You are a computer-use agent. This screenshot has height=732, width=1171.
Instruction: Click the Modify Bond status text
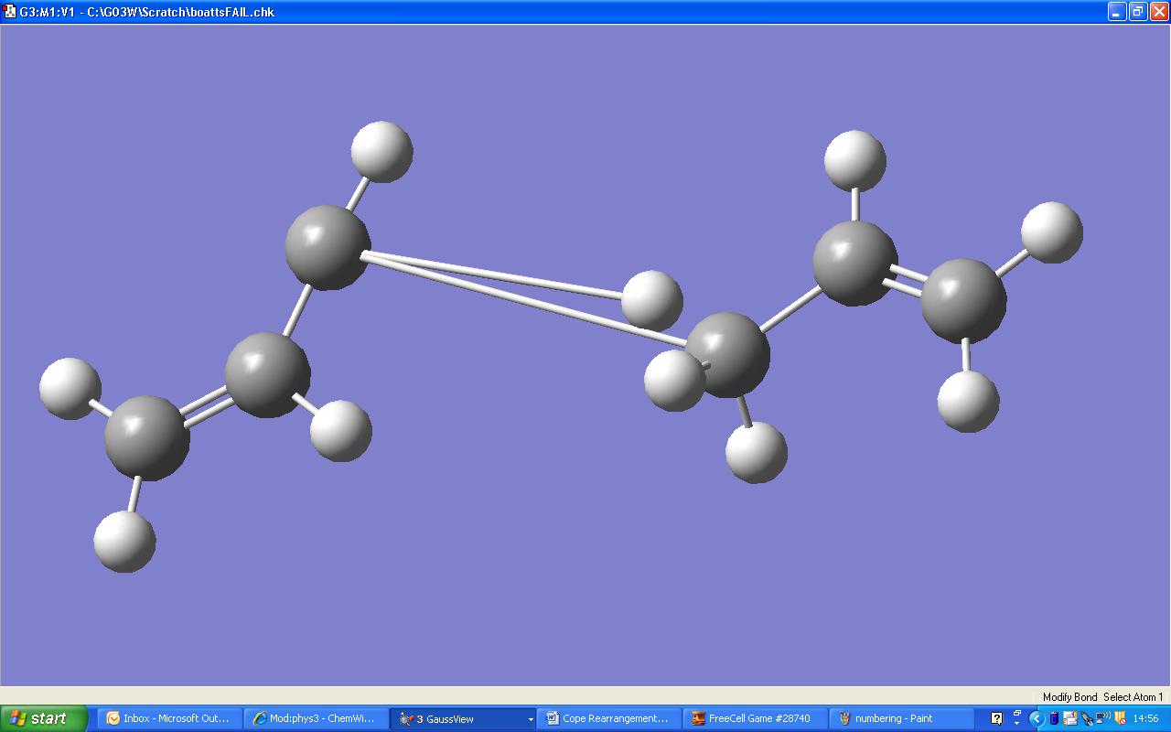pos(1069,697)
